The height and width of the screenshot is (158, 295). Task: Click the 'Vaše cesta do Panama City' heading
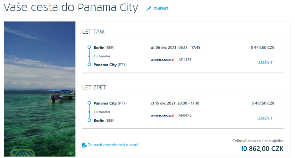71,8
